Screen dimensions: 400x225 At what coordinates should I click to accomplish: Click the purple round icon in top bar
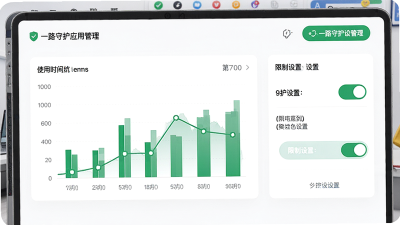tap(255, 4)
